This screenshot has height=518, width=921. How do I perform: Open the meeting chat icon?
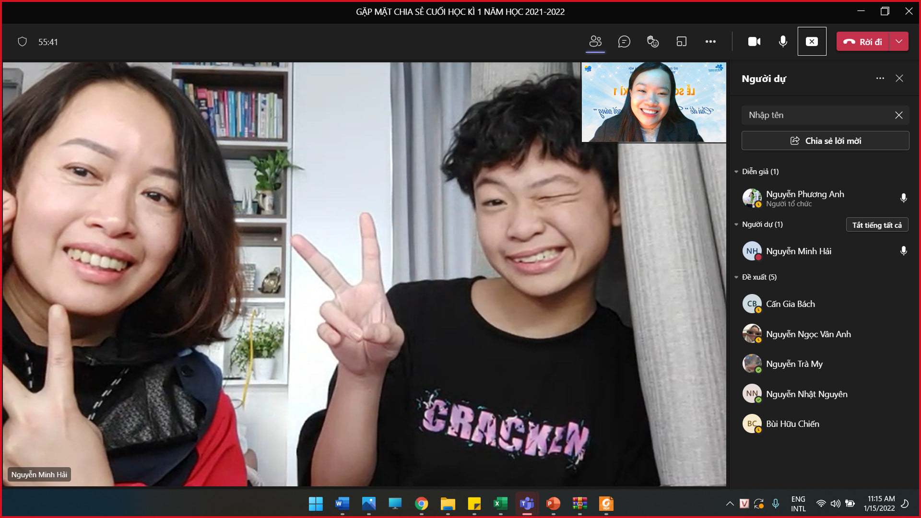tap(624, 42)
